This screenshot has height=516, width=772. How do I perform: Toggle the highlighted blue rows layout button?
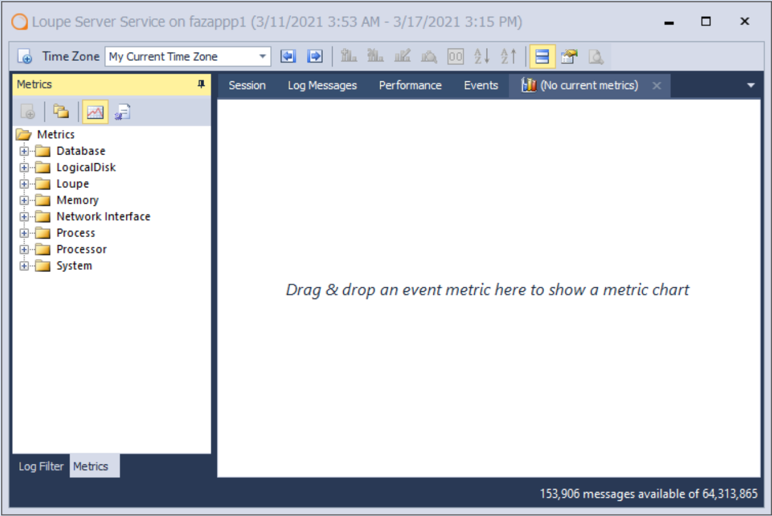(542, 57)
